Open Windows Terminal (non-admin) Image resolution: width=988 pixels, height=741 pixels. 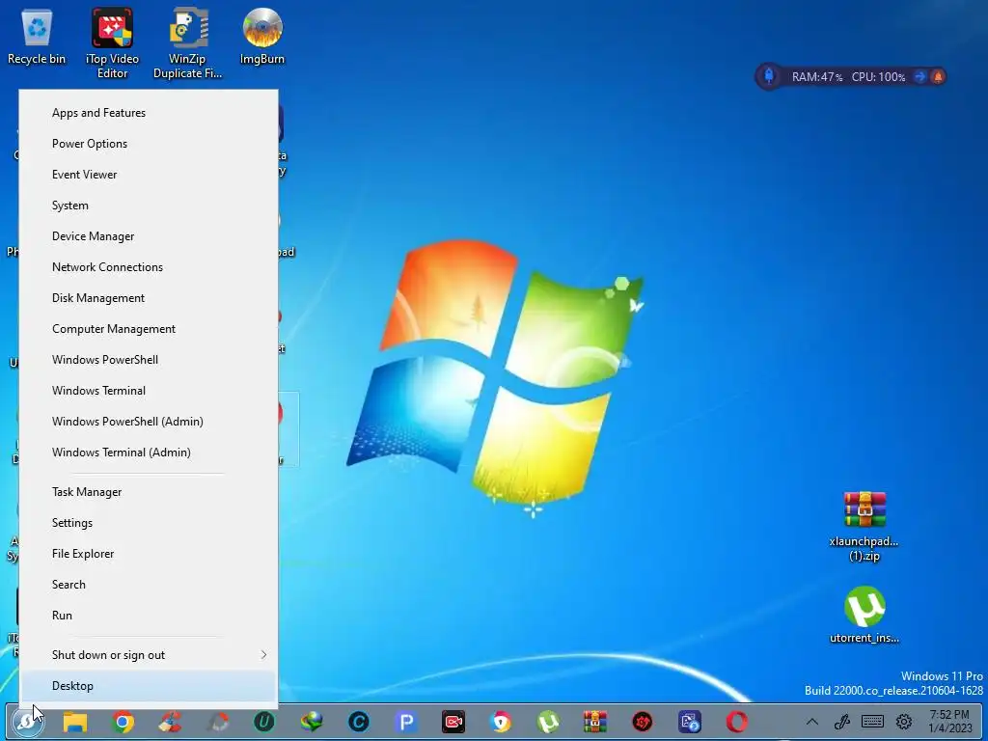(x=148, y=391)
